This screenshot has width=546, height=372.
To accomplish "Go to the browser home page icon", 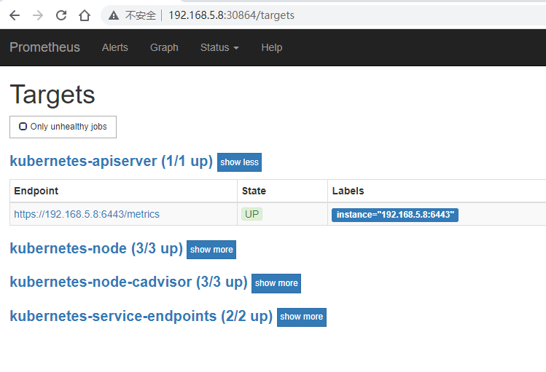I will click(x=85, y=15).
